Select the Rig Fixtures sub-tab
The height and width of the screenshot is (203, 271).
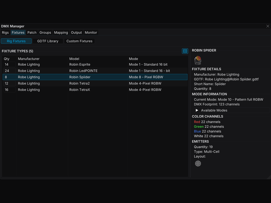[x=16, y=41]
